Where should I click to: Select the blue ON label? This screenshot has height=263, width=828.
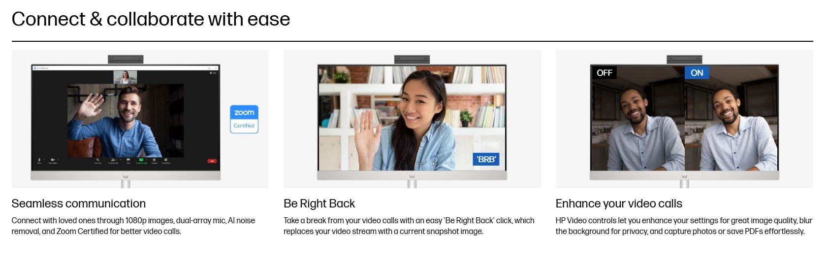[x=697, y=73]
